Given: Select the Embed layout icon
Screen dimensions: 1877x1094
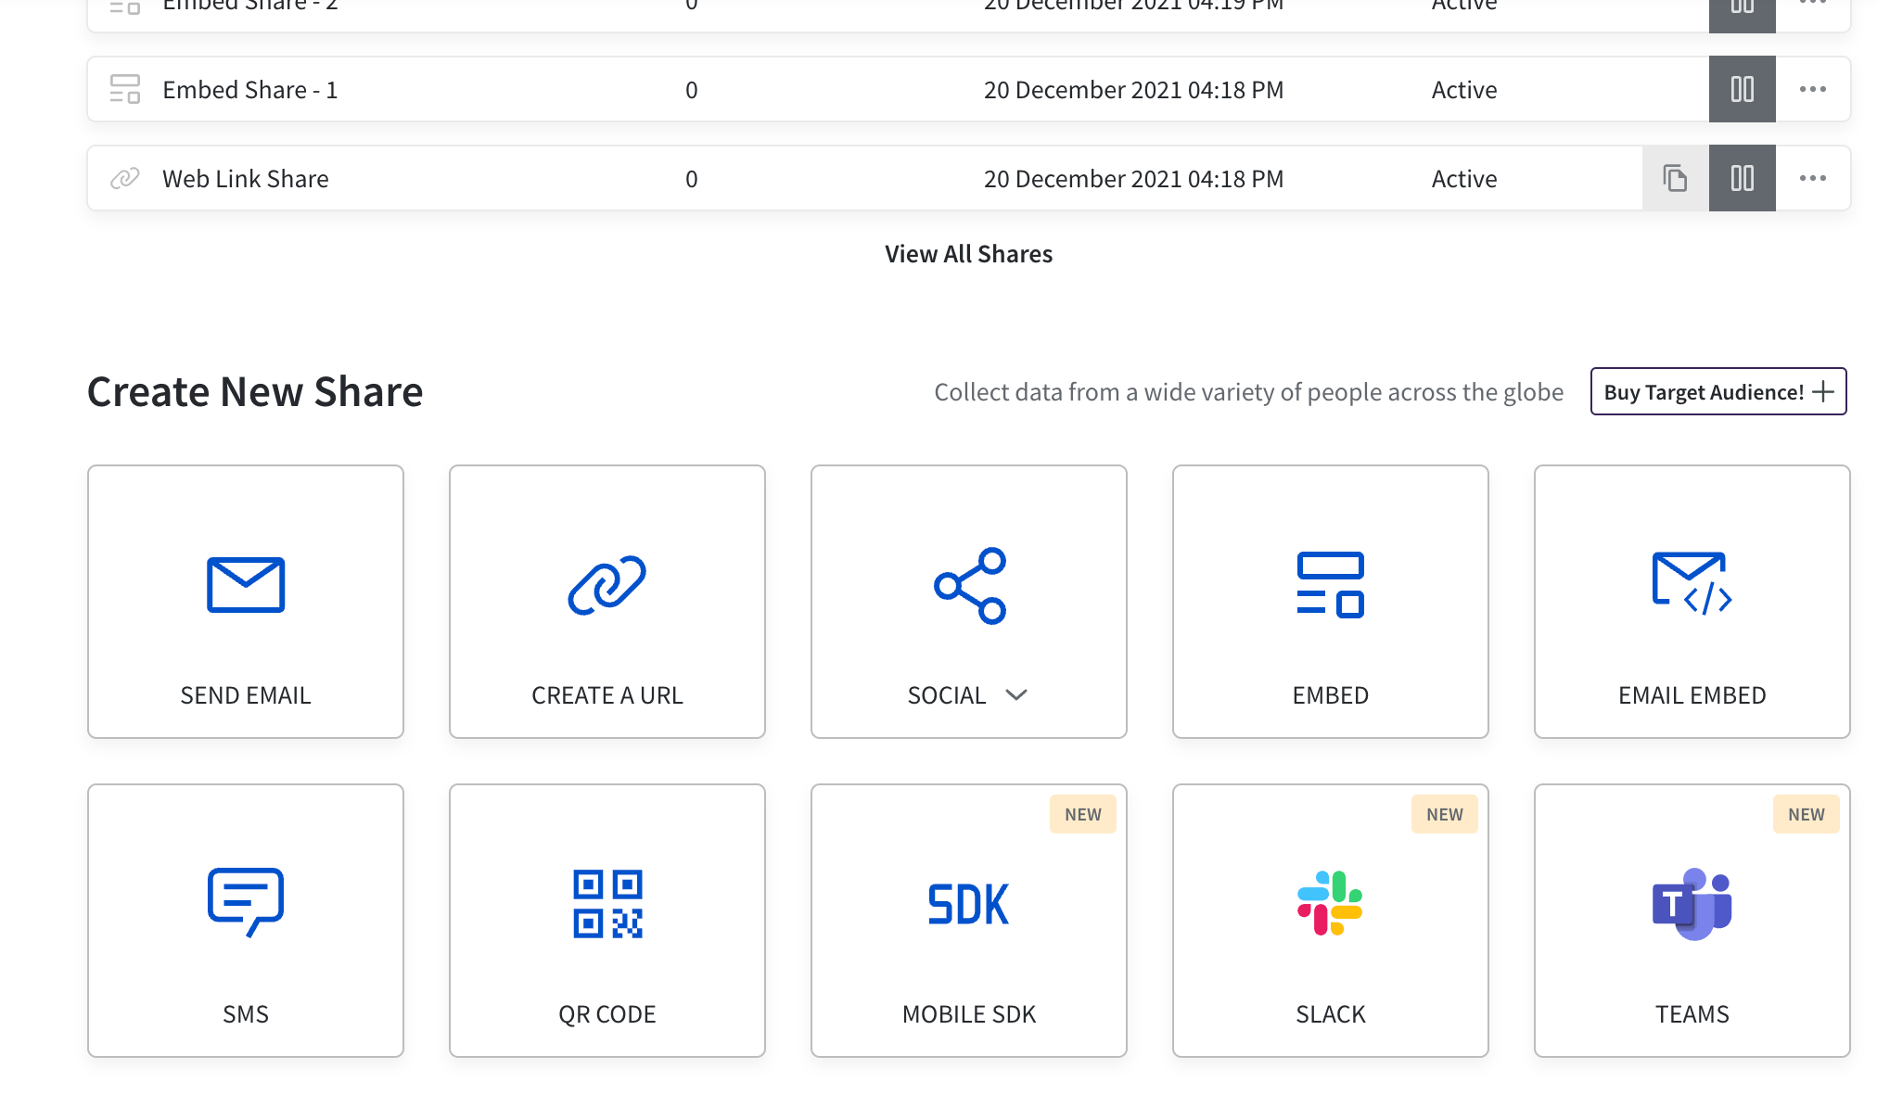Looking at the screenshot, I should click(1331, 585).
